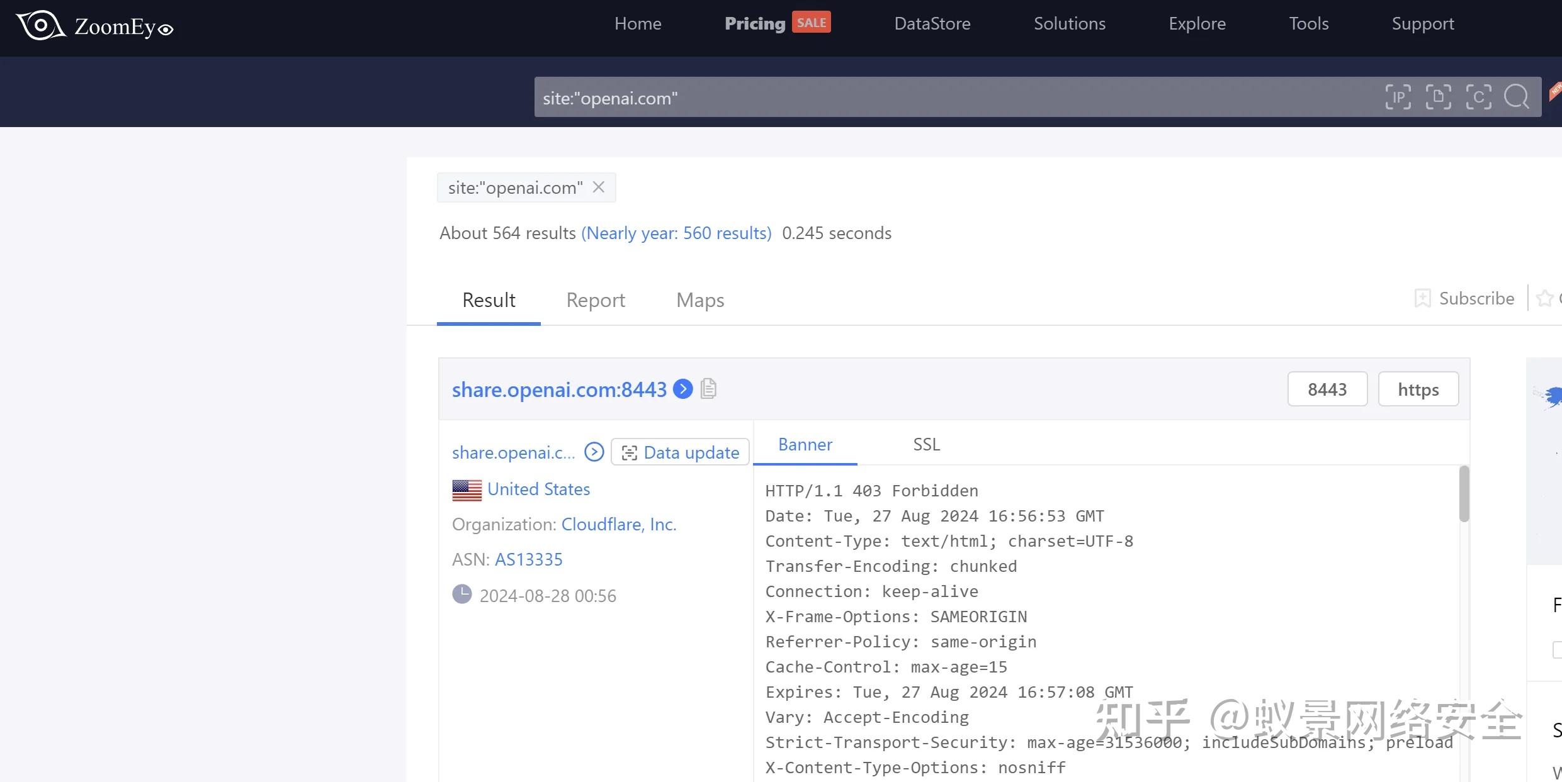The height and width of the screenshot is (782, 1562).
Task: Open the Maps tab
Action: click(700, 300)
